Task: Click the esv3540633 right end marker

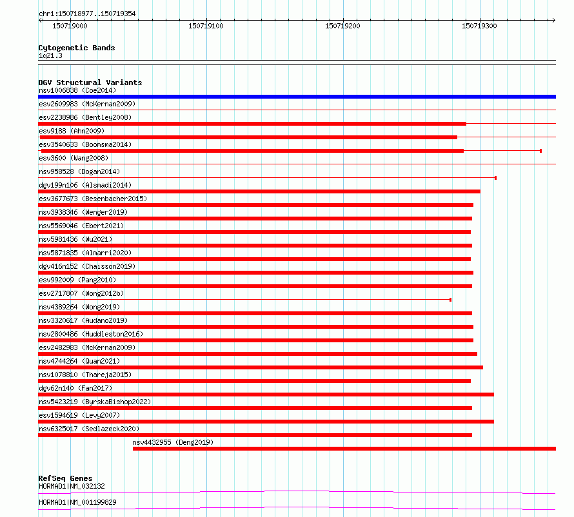Action: (x=540, y=151)
